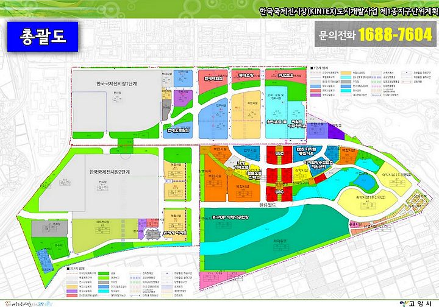Image resolution: width=439 pixels, height=307 pixels.
Task: Click the KINTEX 도시개발사업 header title text
Action: [348, 12]
